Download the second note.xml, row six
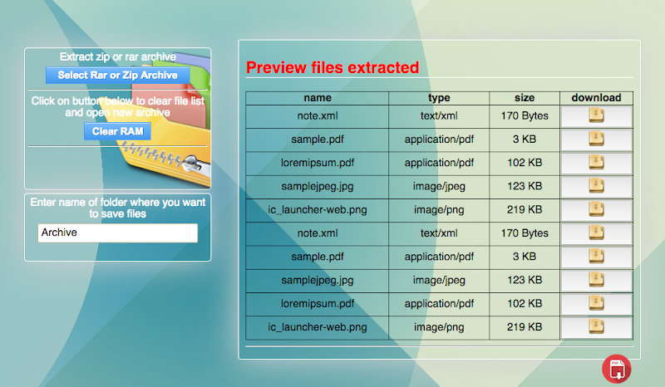Screen dimensions: 665x387 coord(596,233)
